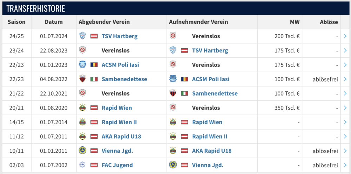Click the Romanian flag in the 04.08.2022 row

click(x=184, y=79)
